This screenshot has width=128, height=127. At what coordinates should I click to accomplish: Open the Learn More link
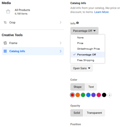pos(101,12)
